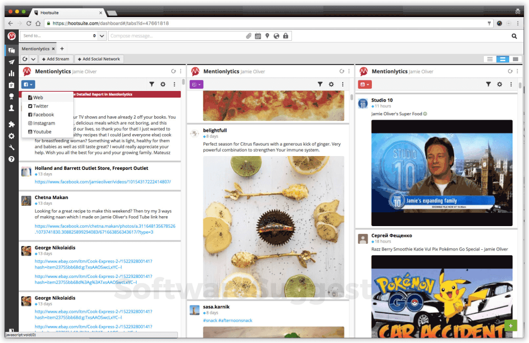Click green plus button at bottom right
The image size is (529, 343).
[x=510, y=326]
